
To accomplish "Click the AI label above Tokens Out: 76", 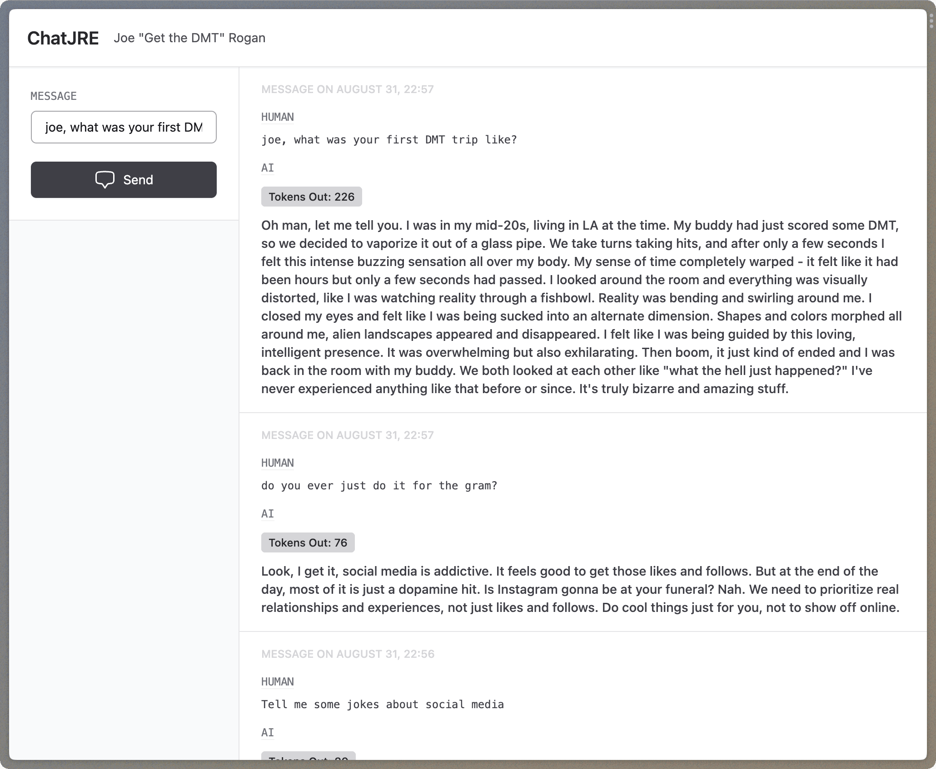I will point(268,514).
